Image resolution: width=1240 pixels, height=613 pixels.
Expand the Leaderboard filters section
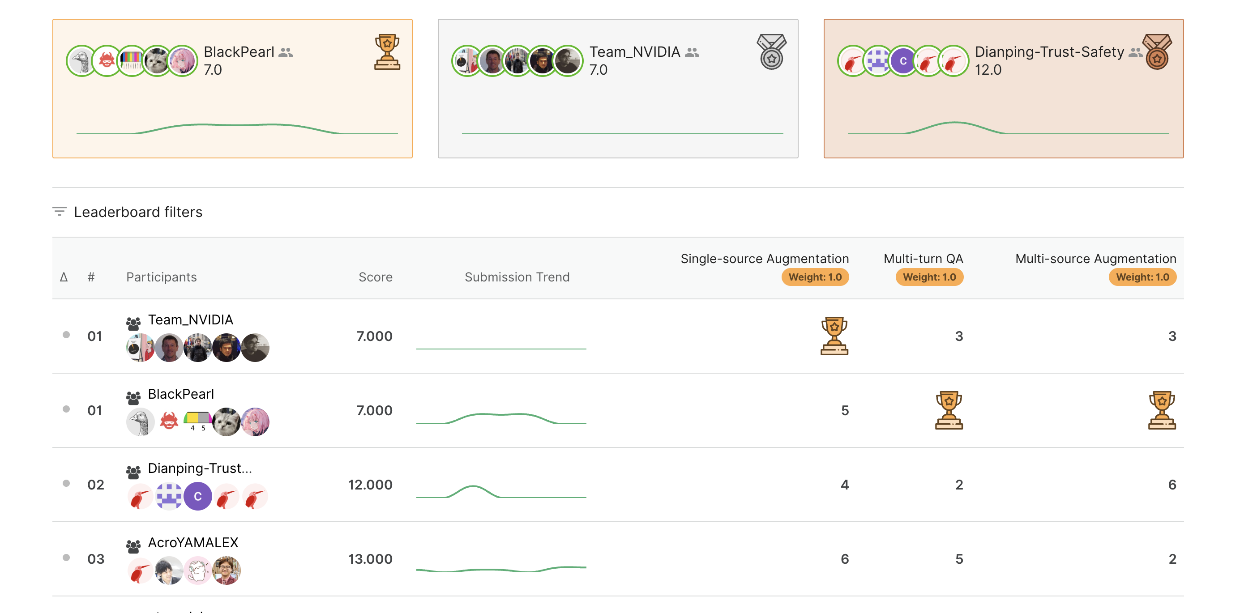point(138,212)
